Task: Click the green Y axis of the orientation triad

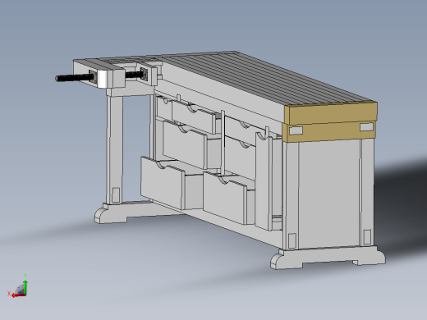Action: point(25,287)
